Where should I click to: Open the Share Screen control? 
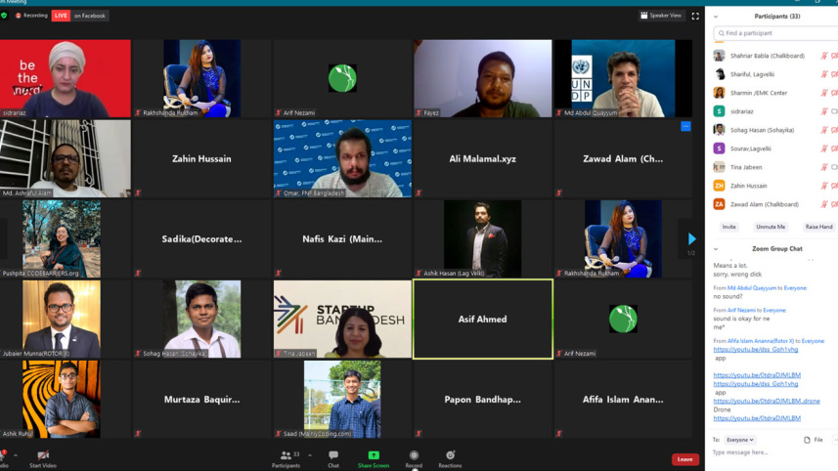373,457
